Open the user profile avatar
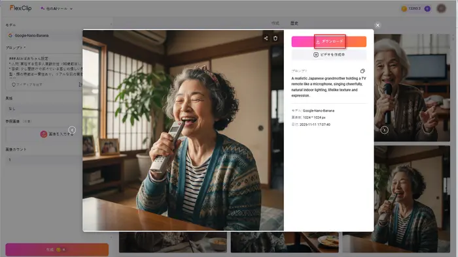The width and height of the screenshot is (458, 257). pyautogui.click(x=442, y=8)
